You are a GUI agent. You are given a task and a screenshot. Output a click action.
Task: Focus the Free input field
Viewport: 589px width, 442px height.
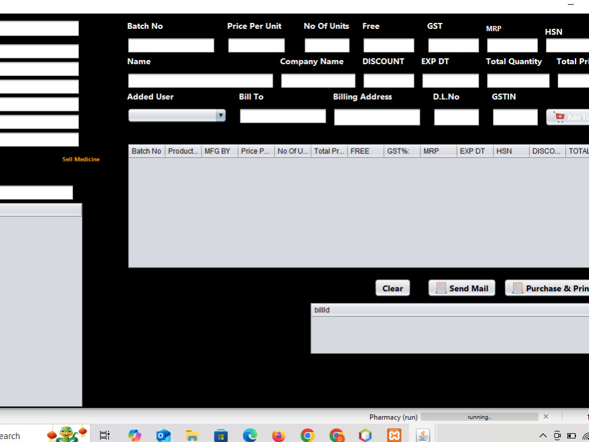(x=388, y=45)
